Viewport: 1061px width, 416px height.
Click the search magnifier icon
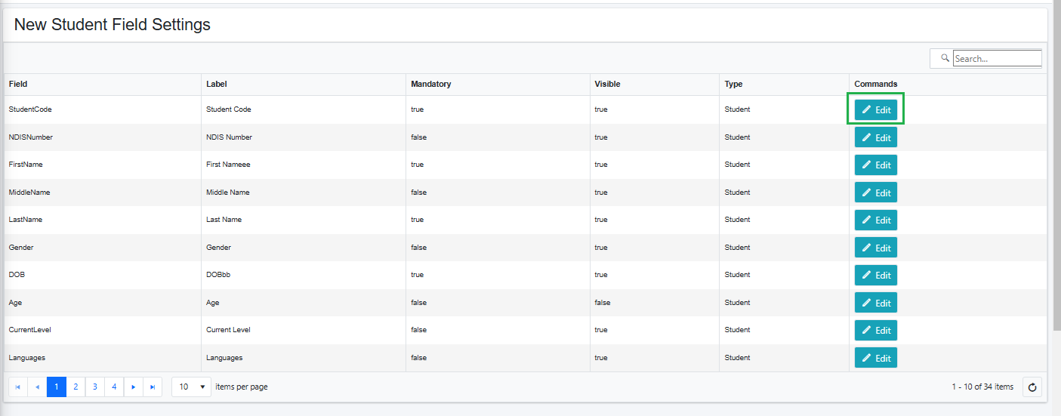(945, 58)
